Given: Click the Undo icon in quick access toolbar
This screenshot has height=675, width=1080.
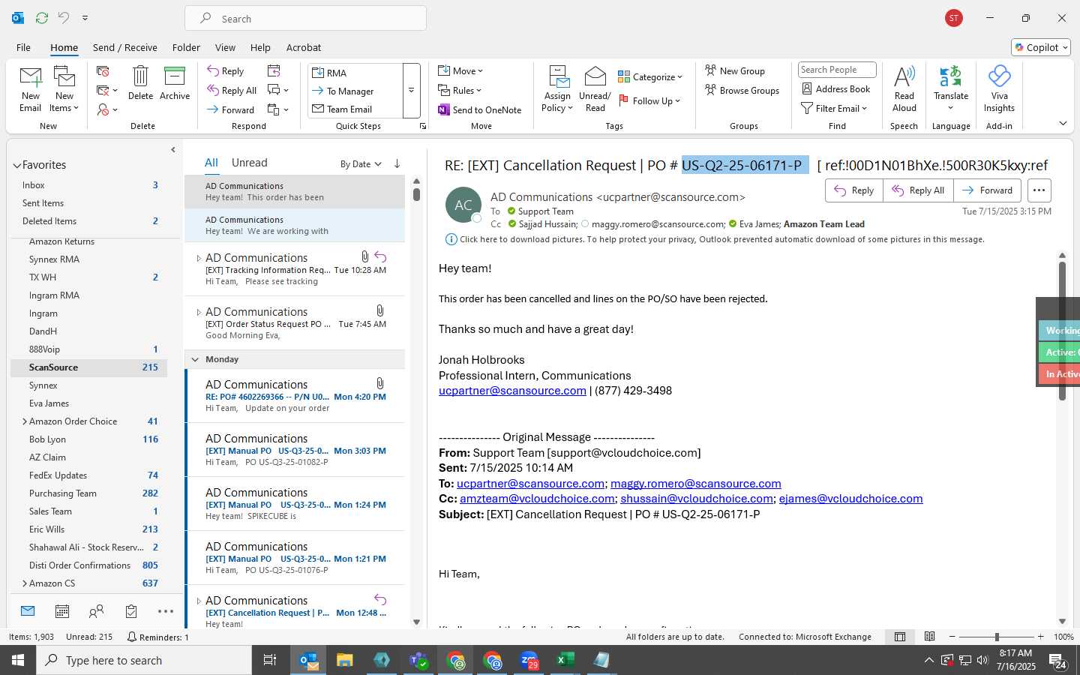Looking at the screenshot, I should [64, 18].
